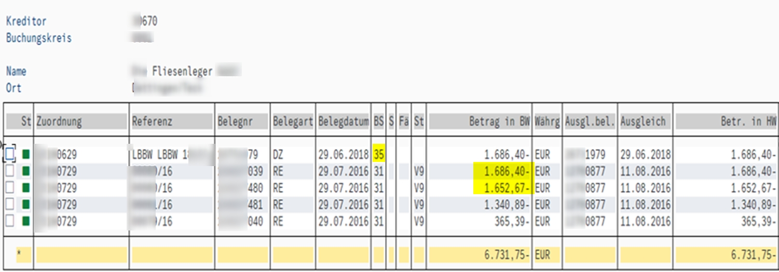Click green status icon for document ending 480
Image resolution: width=779 pixels, height=272 pixels.
26,188
